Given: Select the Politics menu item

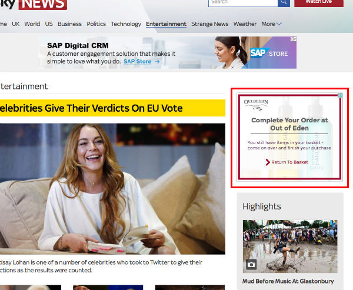Looking at the screenshot, I should (96, 24).
